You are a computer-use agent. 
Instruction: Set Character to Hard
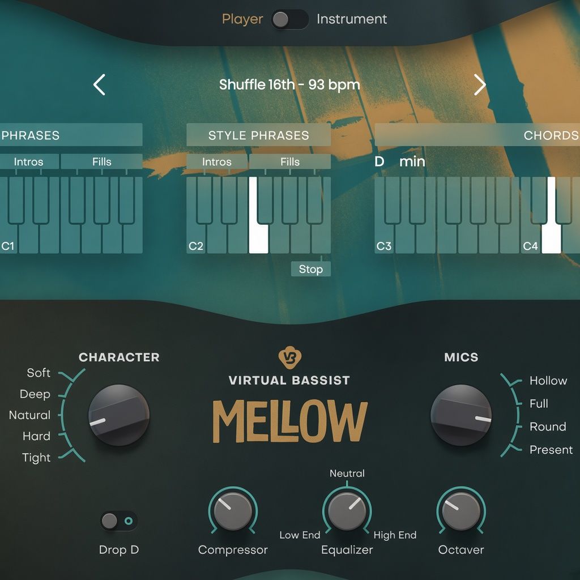(x=36, y=436)
